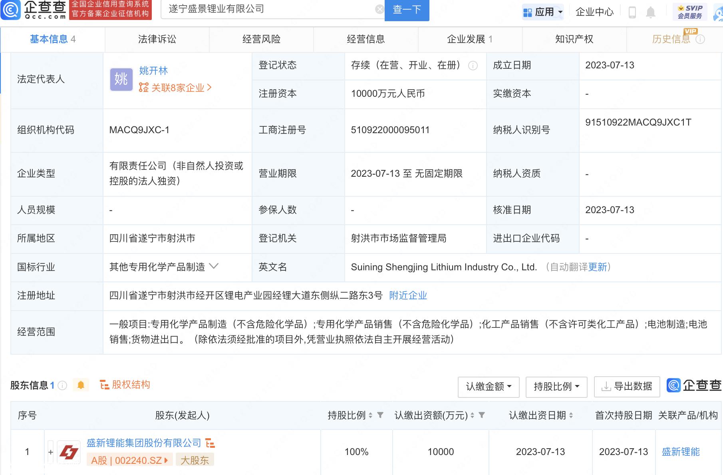Click the 盛新锂能 company logo thumbnail
The image size is (723, 475).
pyautogui.click(x=69, y=452)
